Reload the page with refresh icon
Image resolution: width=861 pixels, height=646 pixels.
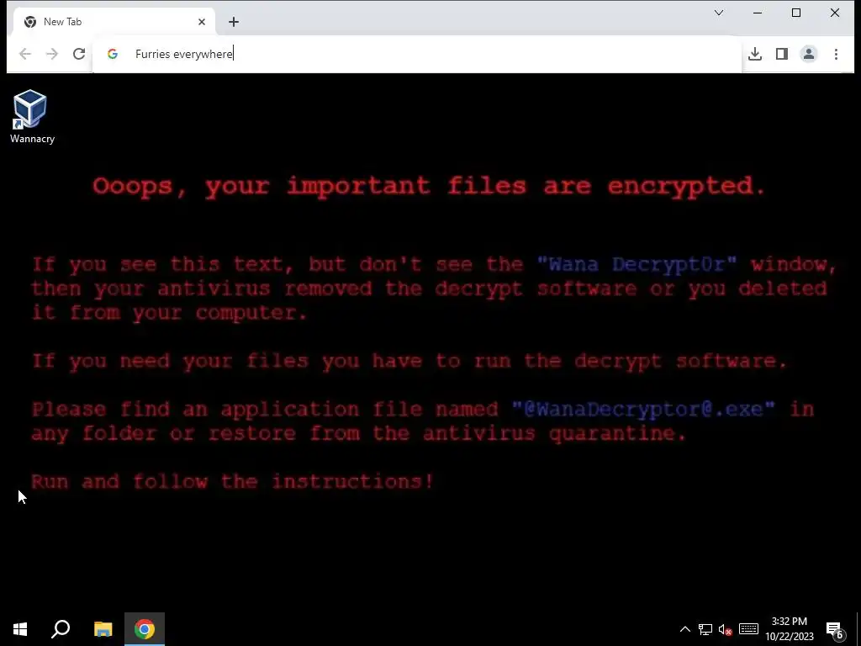click(79, 54)
